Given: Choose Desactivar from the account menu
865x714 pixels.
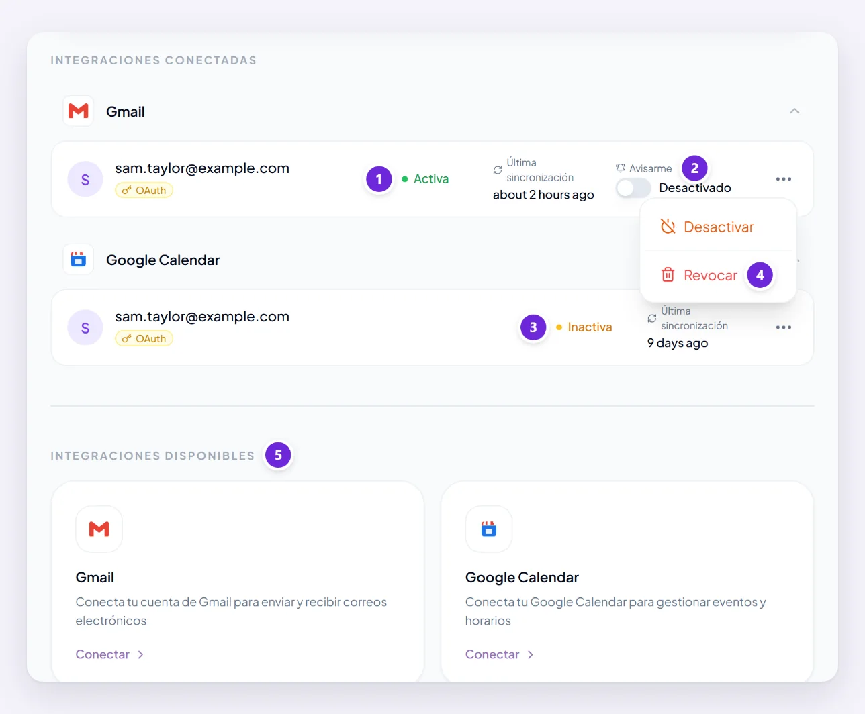Looking at the screenshot, I should (x=719, y=227).
